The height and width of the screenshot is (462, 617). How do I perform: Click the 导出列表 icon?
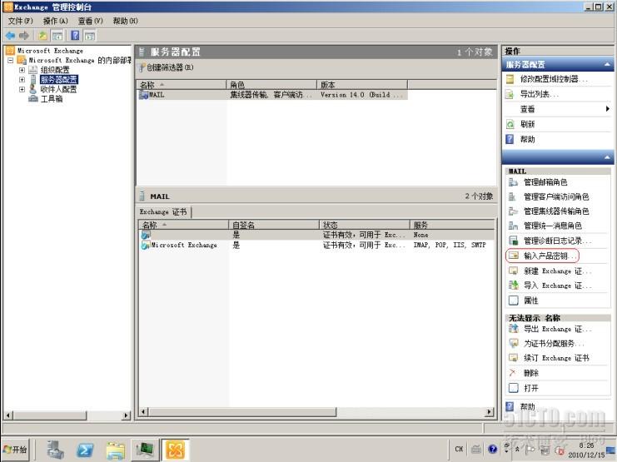coord(510,94)
